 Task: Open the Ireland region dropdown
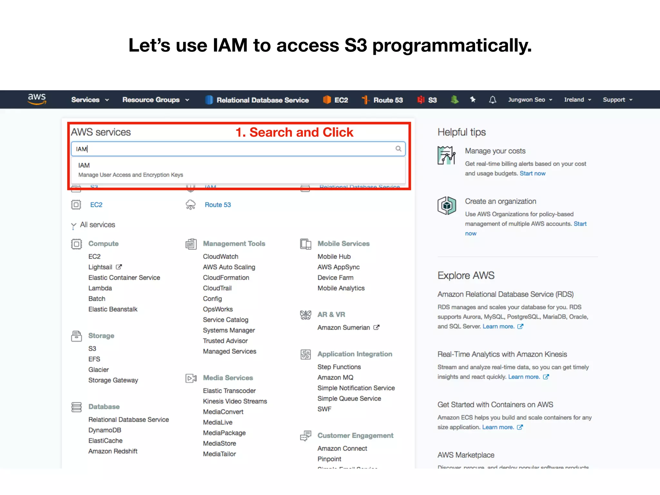point(577,100)
